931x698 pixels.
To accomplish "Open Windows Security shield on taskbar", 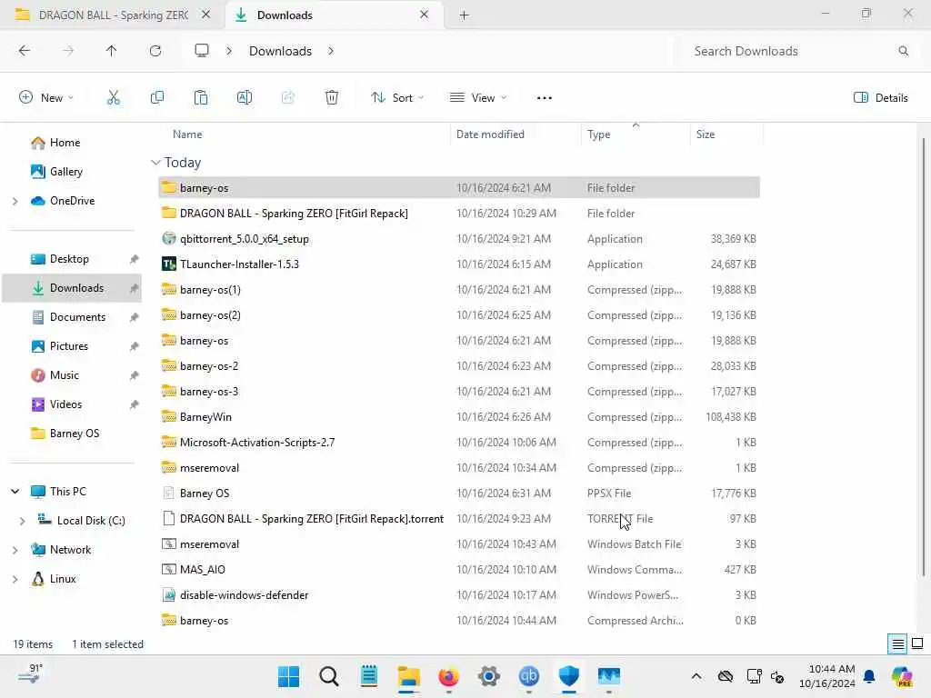I will 569,676.
